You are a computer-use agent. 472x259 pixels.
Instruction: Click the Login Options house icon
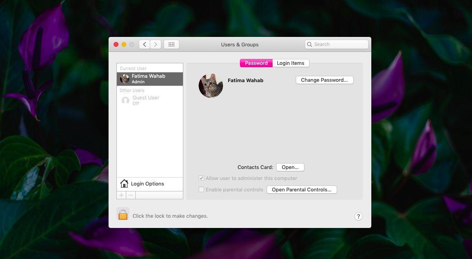(124, 184)
